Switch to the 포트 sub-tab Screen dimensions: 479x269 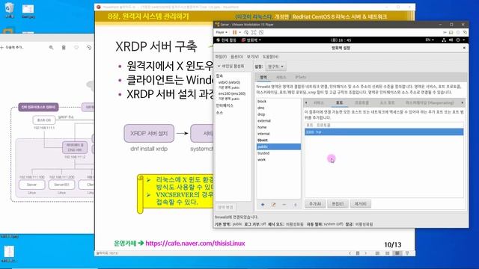339,103
